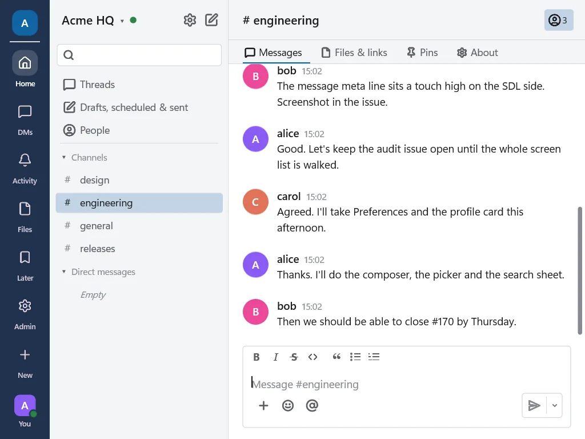
Task: Click the sidebar search field
Action: 139,55
